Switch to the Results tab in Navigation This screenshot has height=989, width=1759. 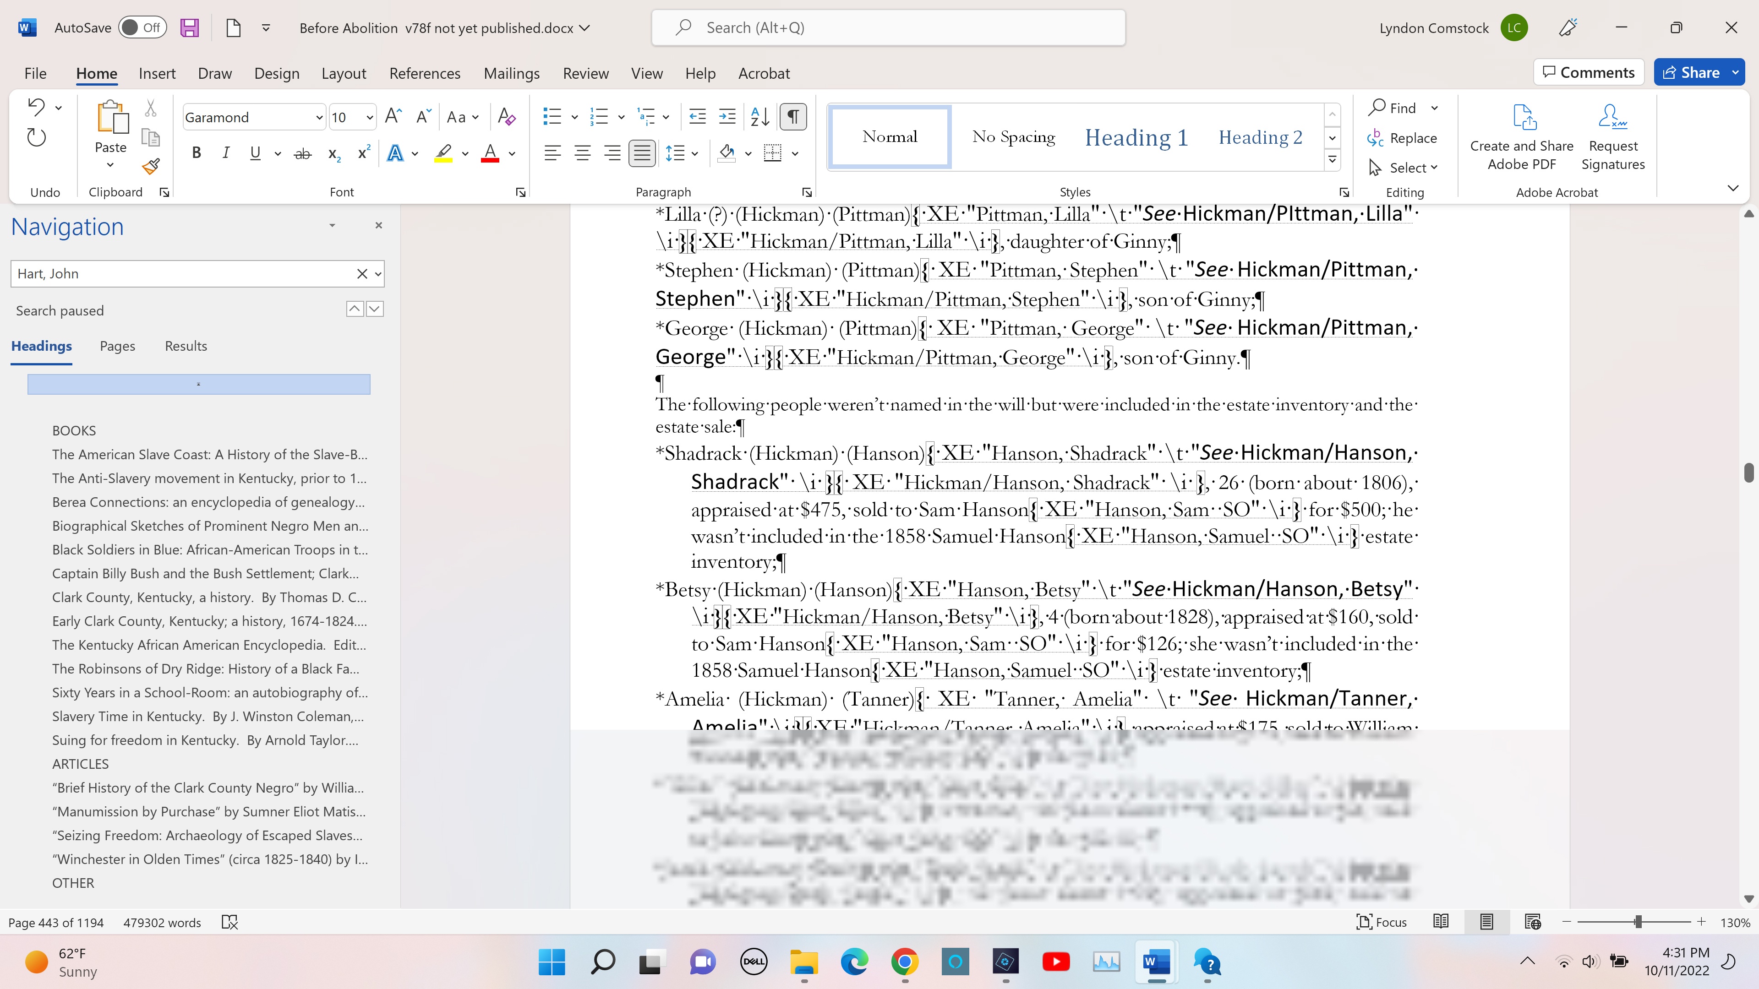[x=186, y=346]
